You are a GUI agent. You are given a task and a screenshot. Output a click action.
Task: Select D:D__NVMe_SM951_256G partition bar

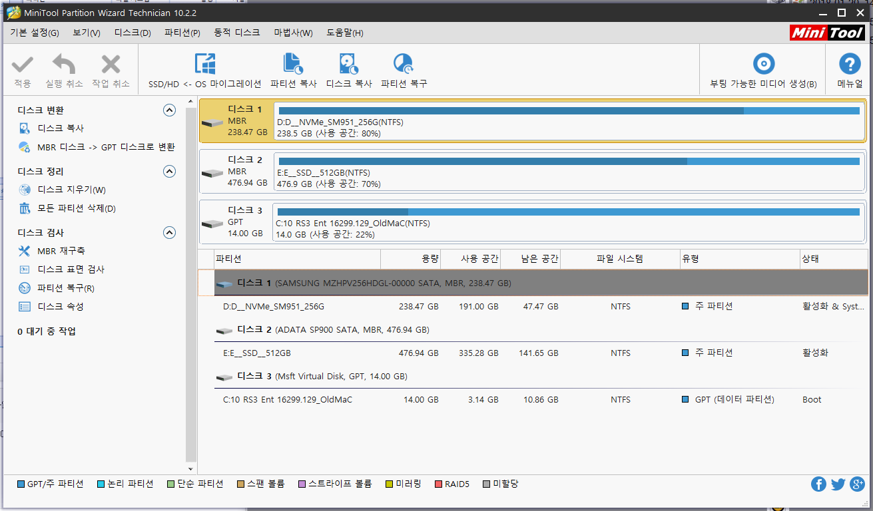(x=570, y=122)
